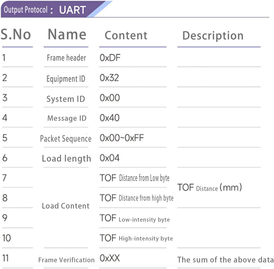Click the System ID name cell
This screenshot has height=269, width=274.
(66, 99)
